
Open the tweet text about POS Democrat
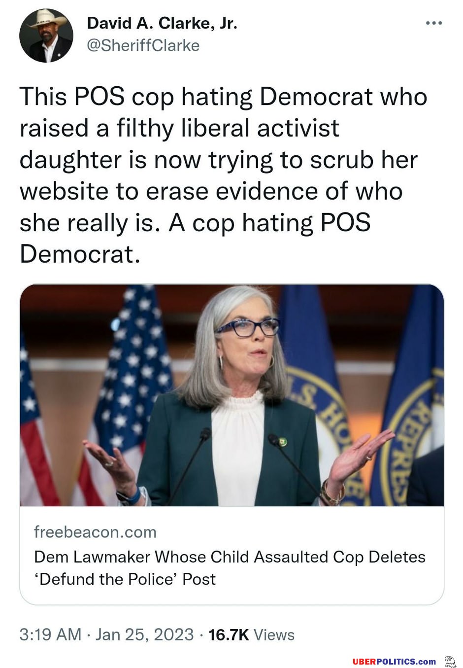point(223,175)
